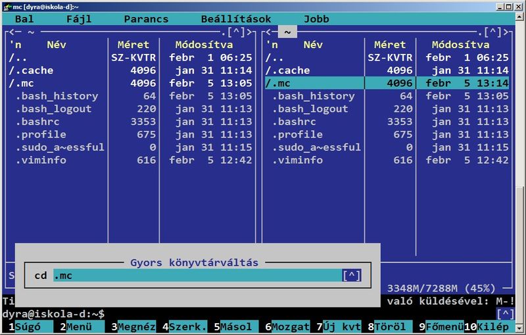The height and width of the screenshot is (335, 526).
Task: Click the cd input field in Gyors könyvtárváltás
Action: click(x=197, y=276)
